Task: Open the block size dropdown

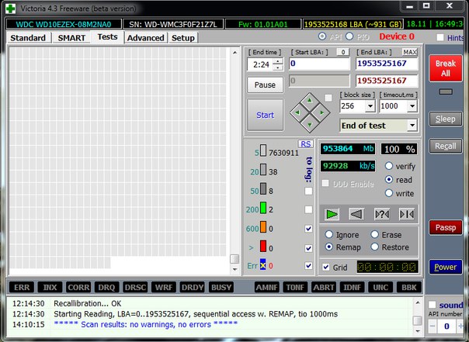Action: point(370,106)
